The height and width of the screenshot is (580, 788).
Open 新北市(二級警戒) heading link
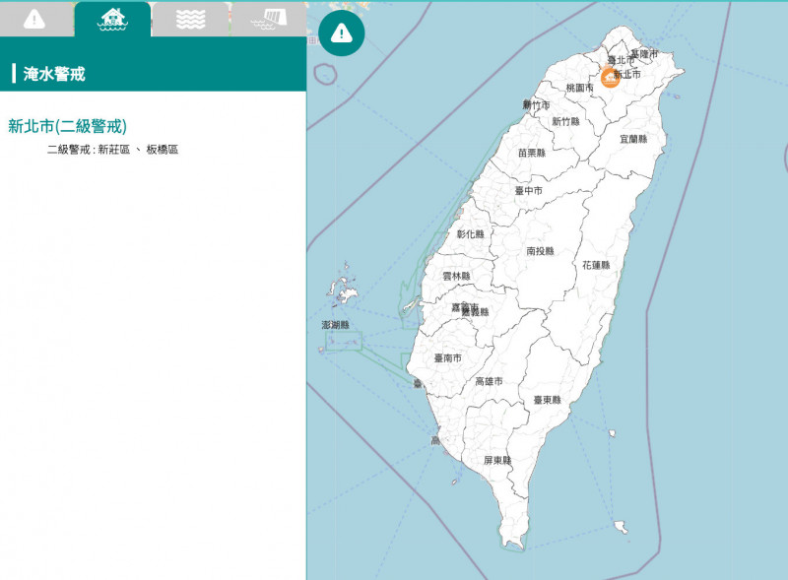(67, 126)
